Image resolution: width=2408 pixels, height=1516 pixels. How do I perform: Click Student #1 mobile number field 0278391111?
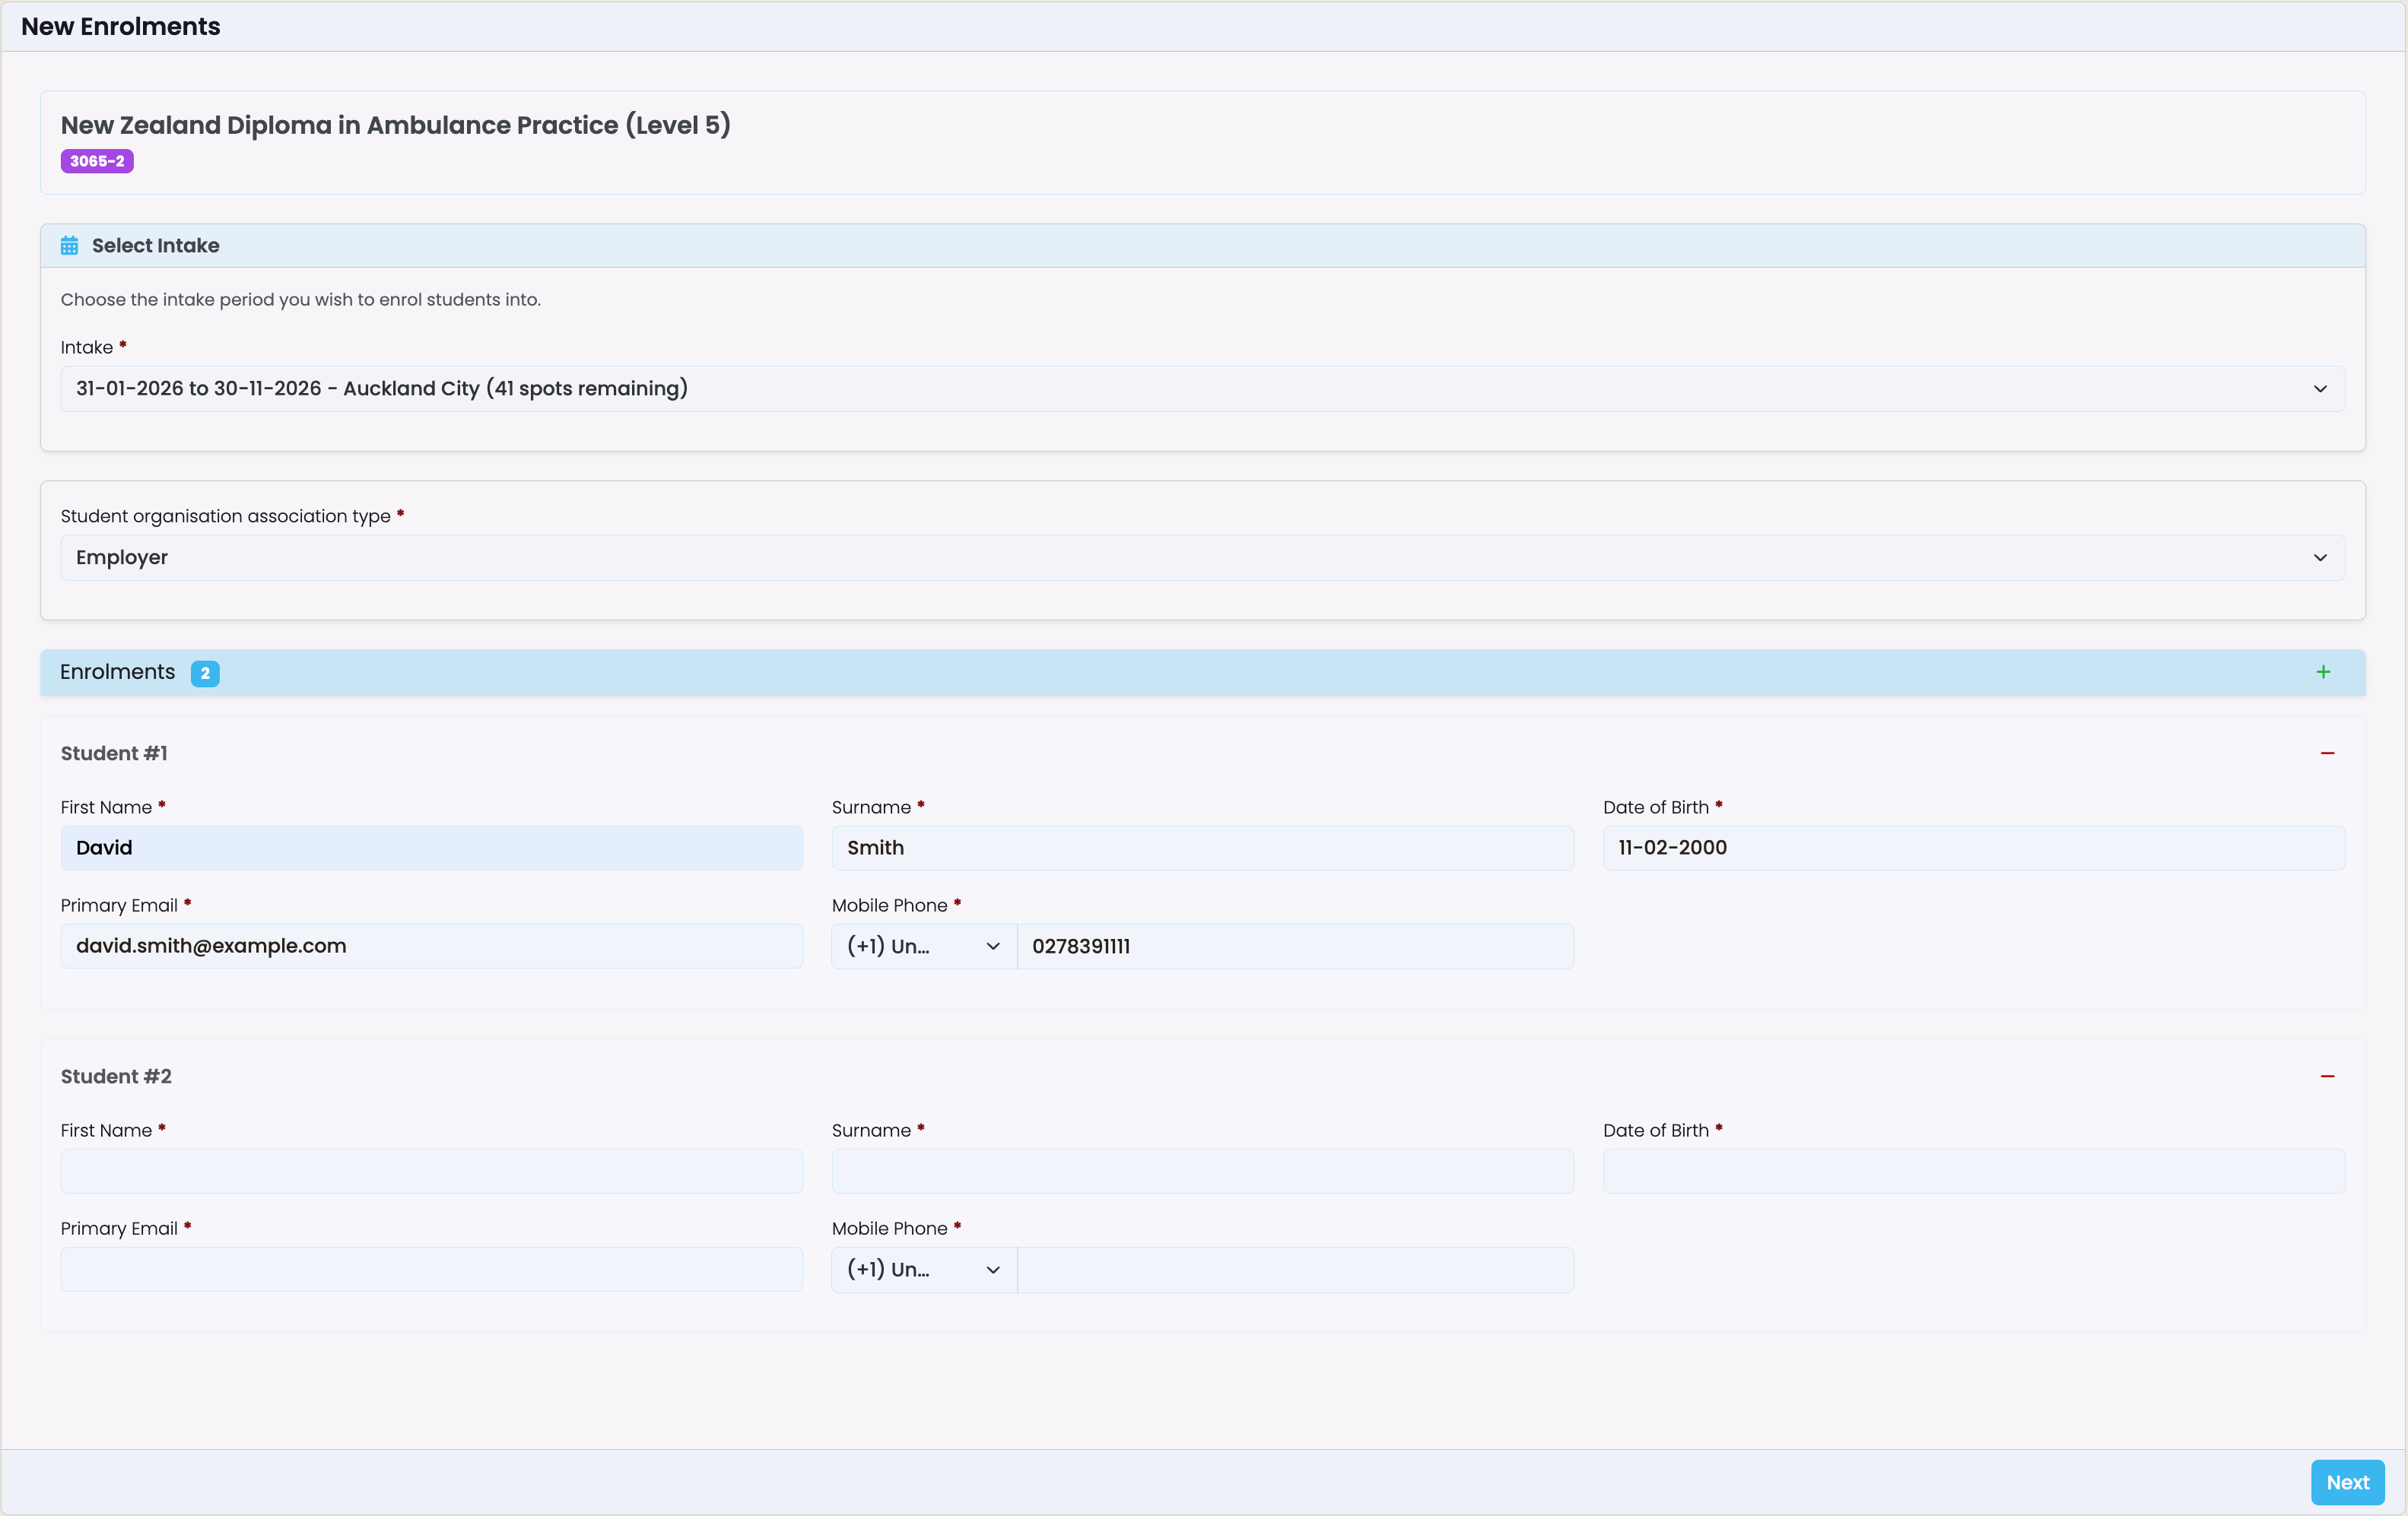coord(1294,947)
